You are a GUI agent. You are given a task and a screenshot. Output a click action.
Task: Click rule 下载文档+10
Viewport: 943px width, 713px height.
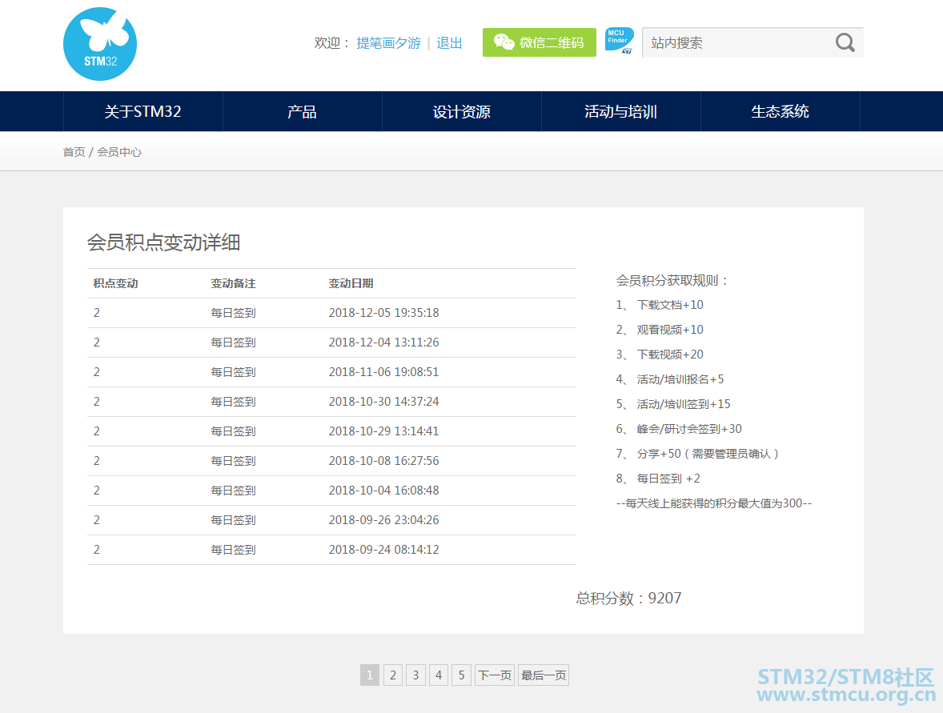(670, 305)
